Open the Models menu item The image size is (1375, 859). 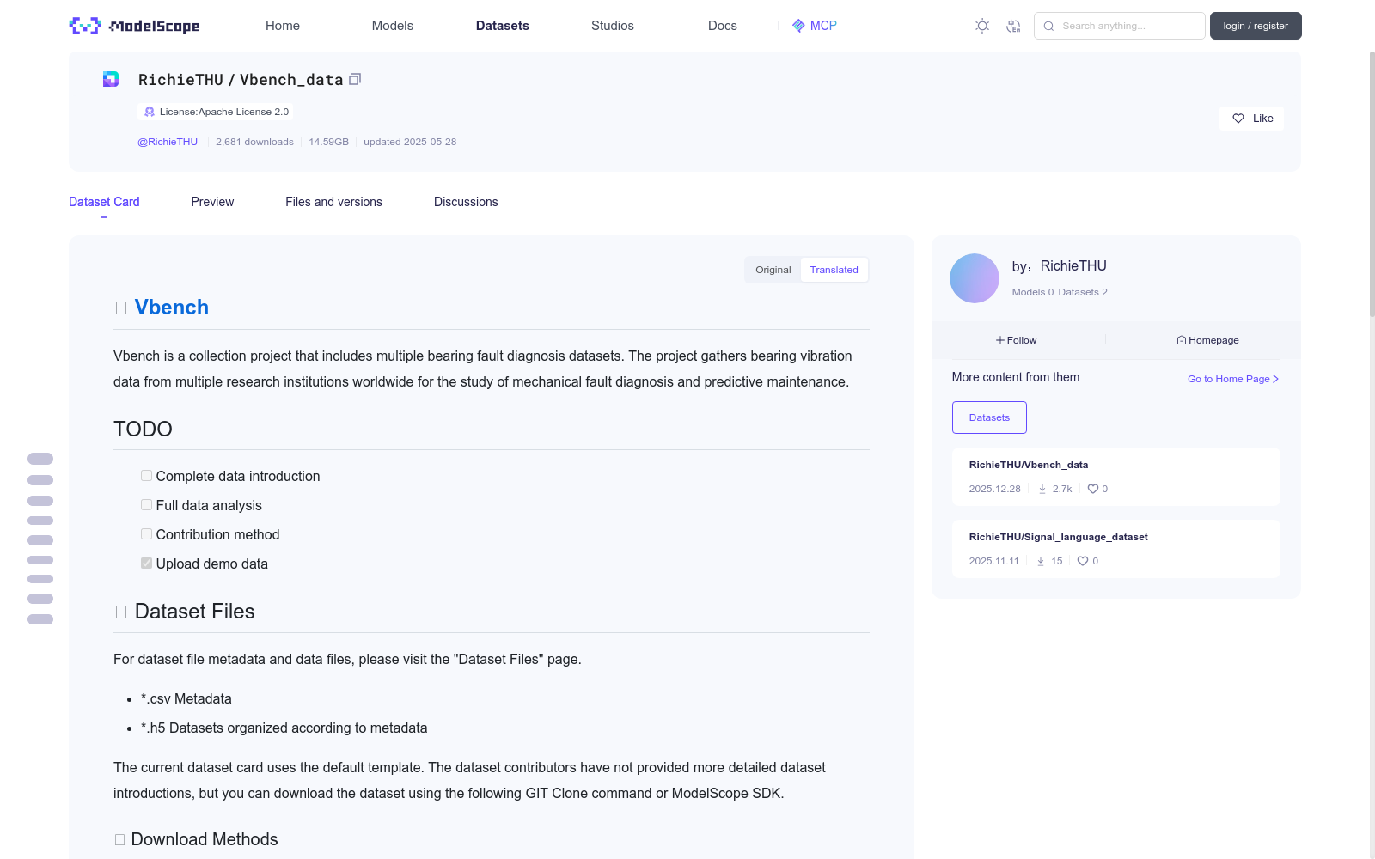393,26
